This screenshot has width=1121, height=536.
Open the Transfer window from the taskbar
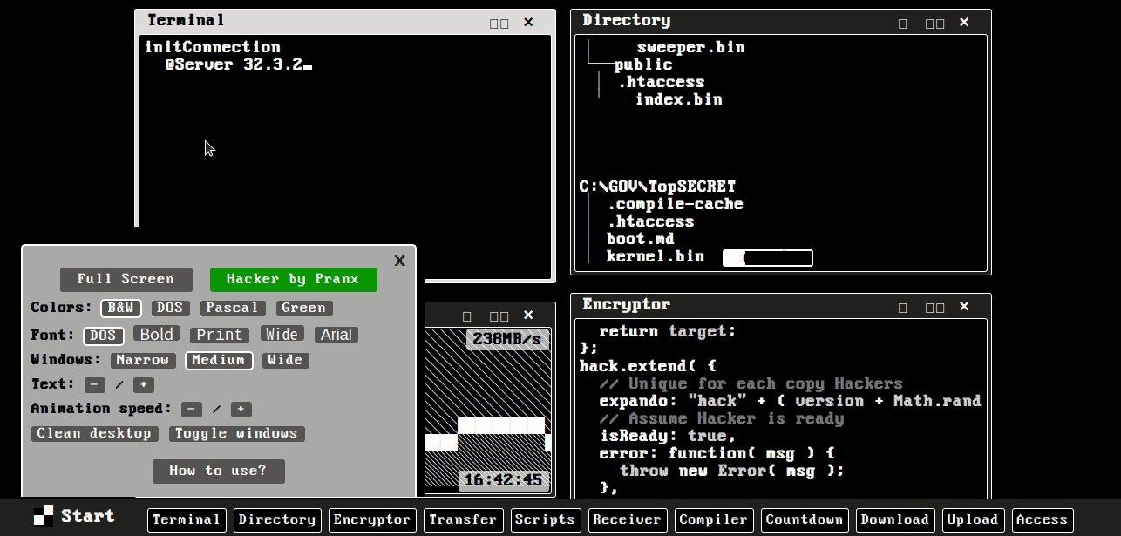click(x=463, y=520)
